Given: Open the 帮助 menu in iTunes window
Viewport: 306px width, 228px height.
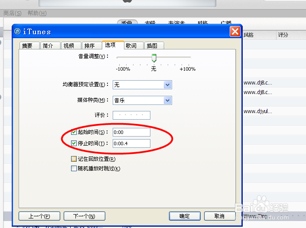Looking at the screenshot, I should point(37,13).
